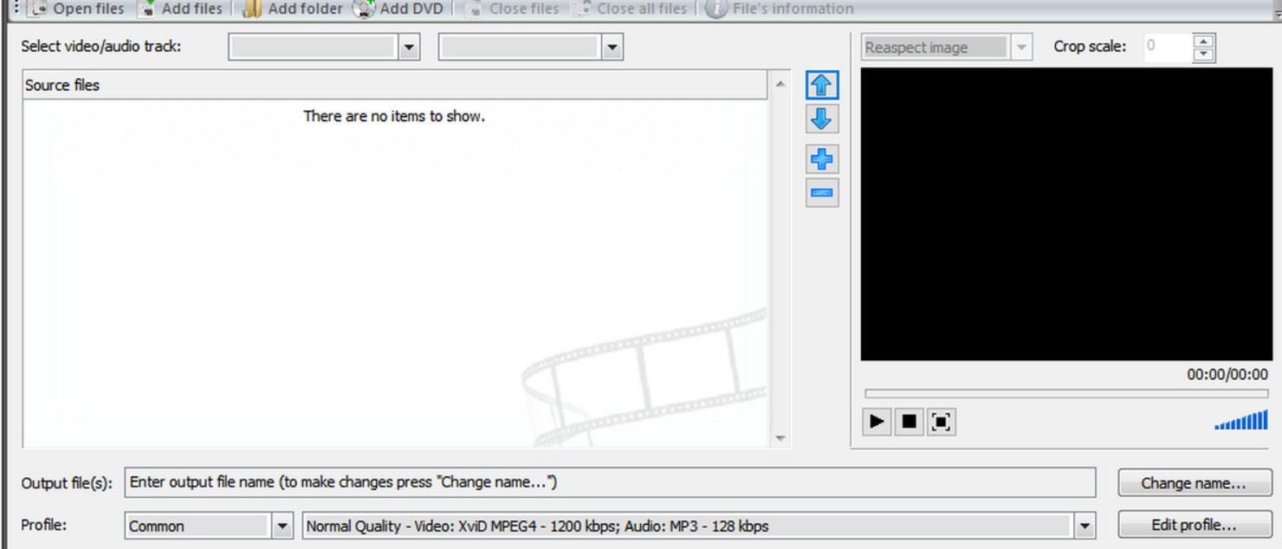Adjust the blue volume level bars
The height and width of the screenshot is (549, 1282).
point(1241,421)
